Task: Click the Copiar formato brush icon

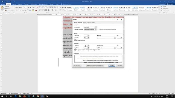Action: pyautogui.click(x=5, y=11)
